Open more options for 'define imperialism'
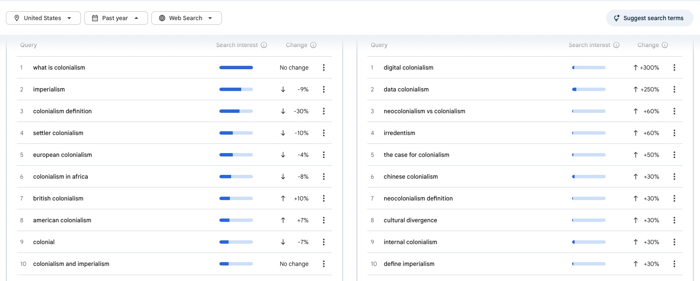This screenshot has height=281, width=700. click(x=674, y=264)
